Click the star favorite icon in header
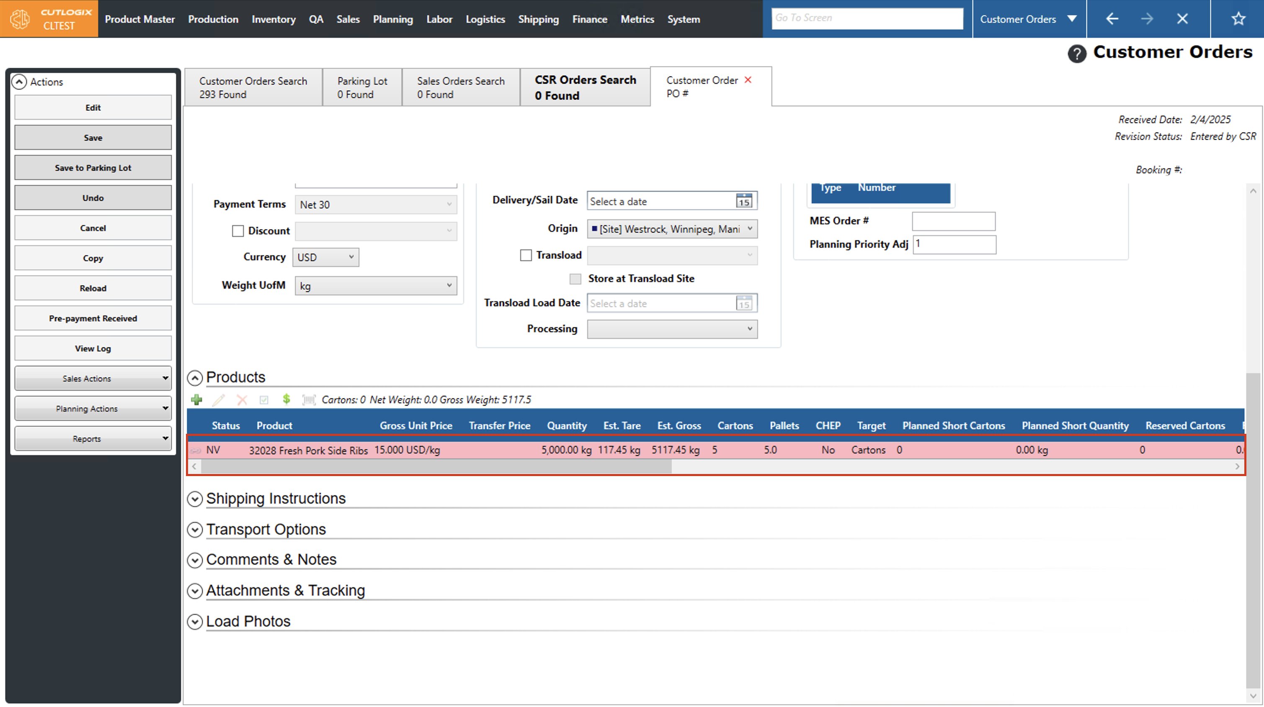This screenshot has height=707, width=1264. point(1238,19)
